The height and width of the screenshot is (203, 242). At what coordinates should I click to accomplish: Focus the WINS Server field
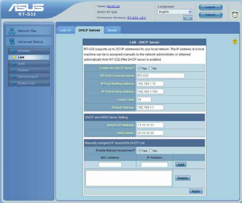pos(150,133)
